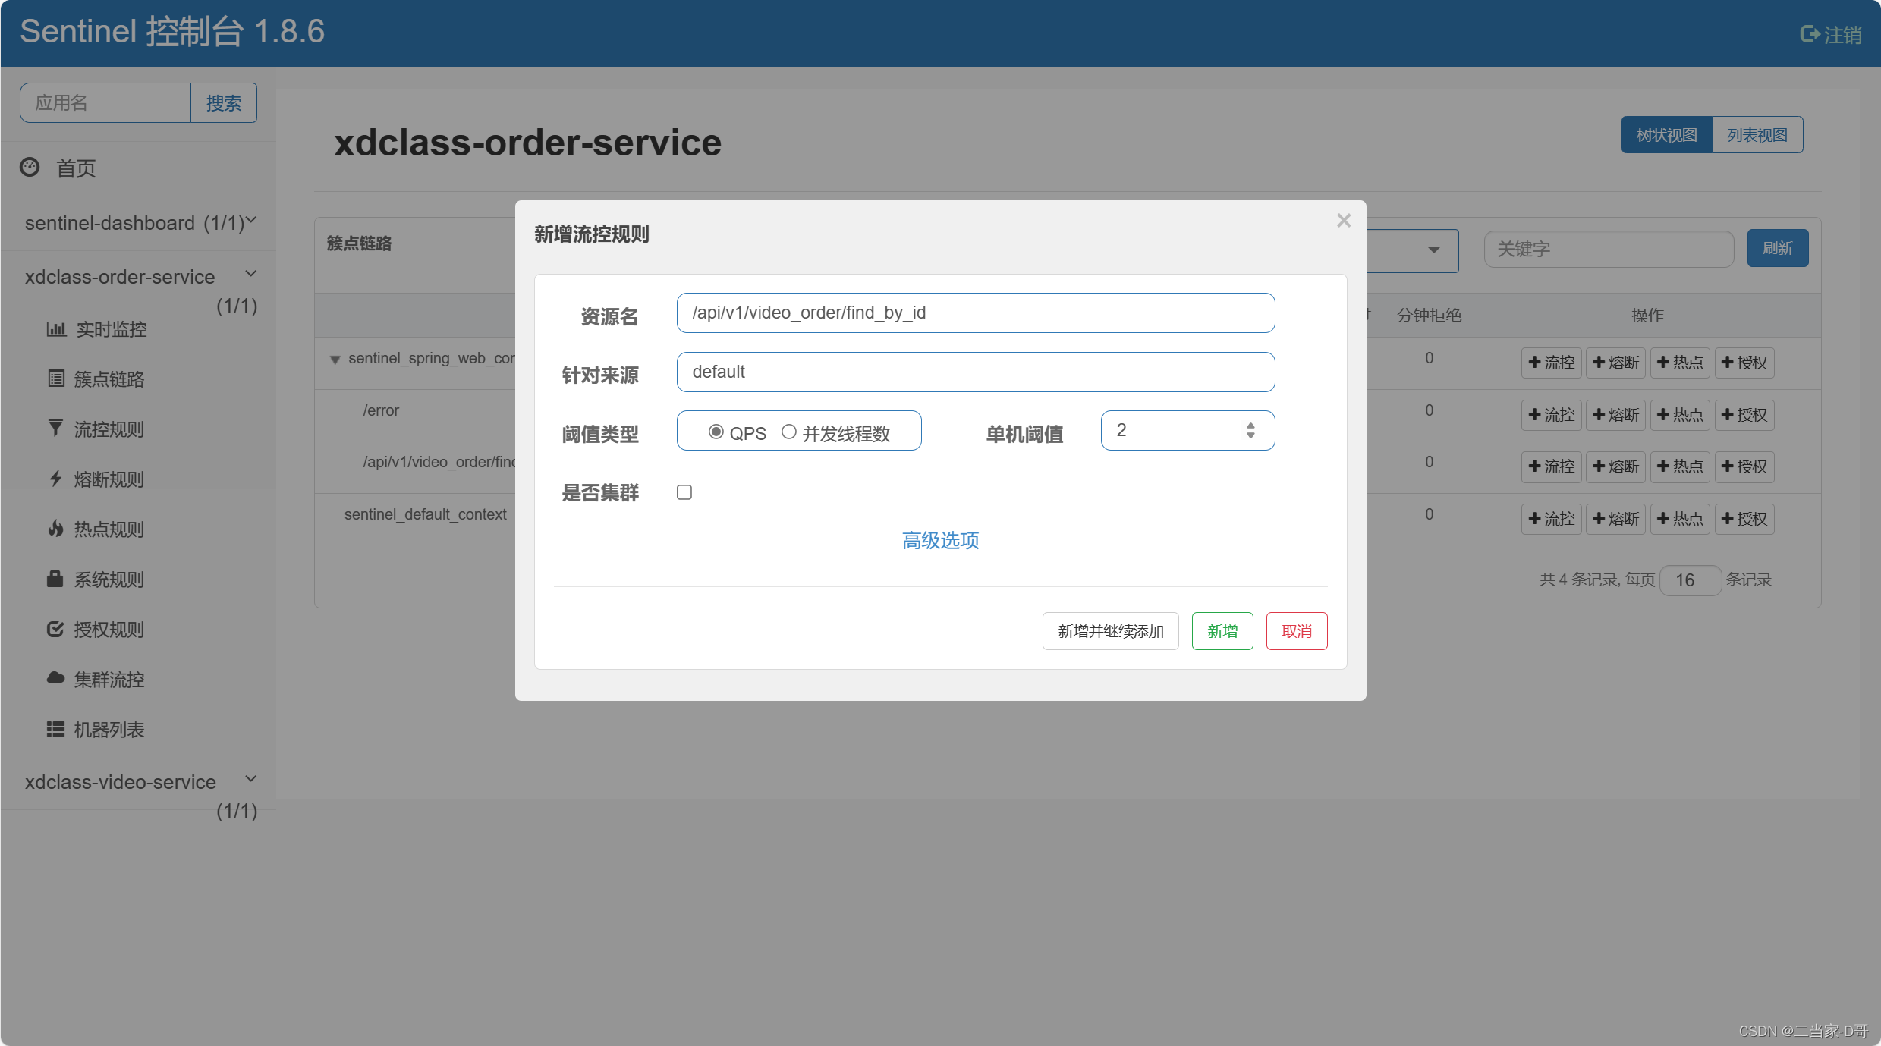Add 流控 for sentinel_default_context row
Screen dimensions: 1881x1046
(1551, 519)
